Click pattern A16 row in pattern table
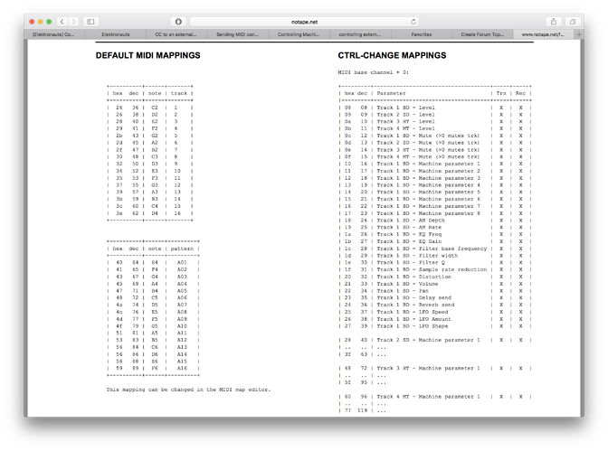 click(x=153, y=369)
